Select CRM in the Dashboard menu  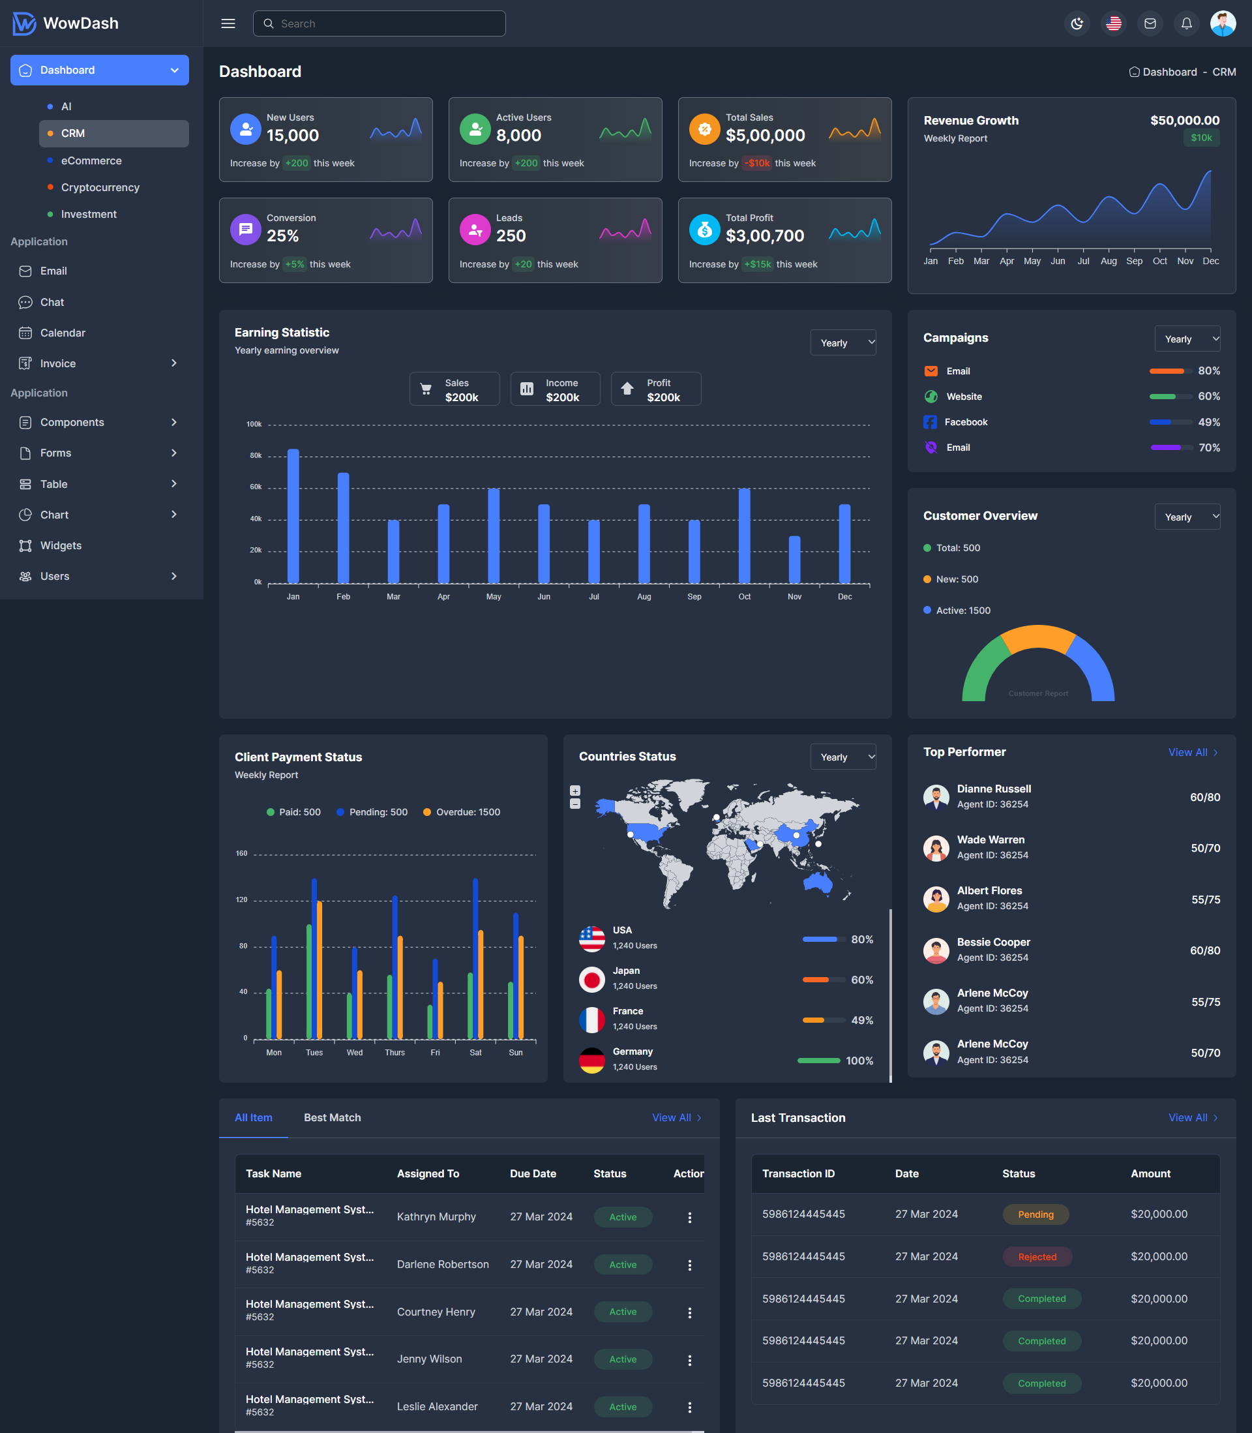pos(72,133)
